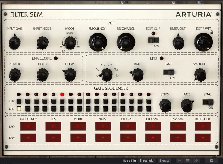Click the Bypass button
This screenshot has width=223, height=164.
(165, 161)
